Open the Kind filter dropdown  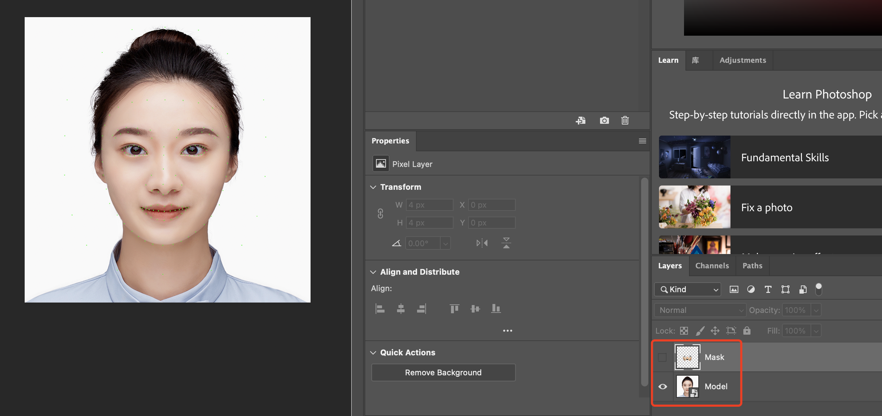688,289
